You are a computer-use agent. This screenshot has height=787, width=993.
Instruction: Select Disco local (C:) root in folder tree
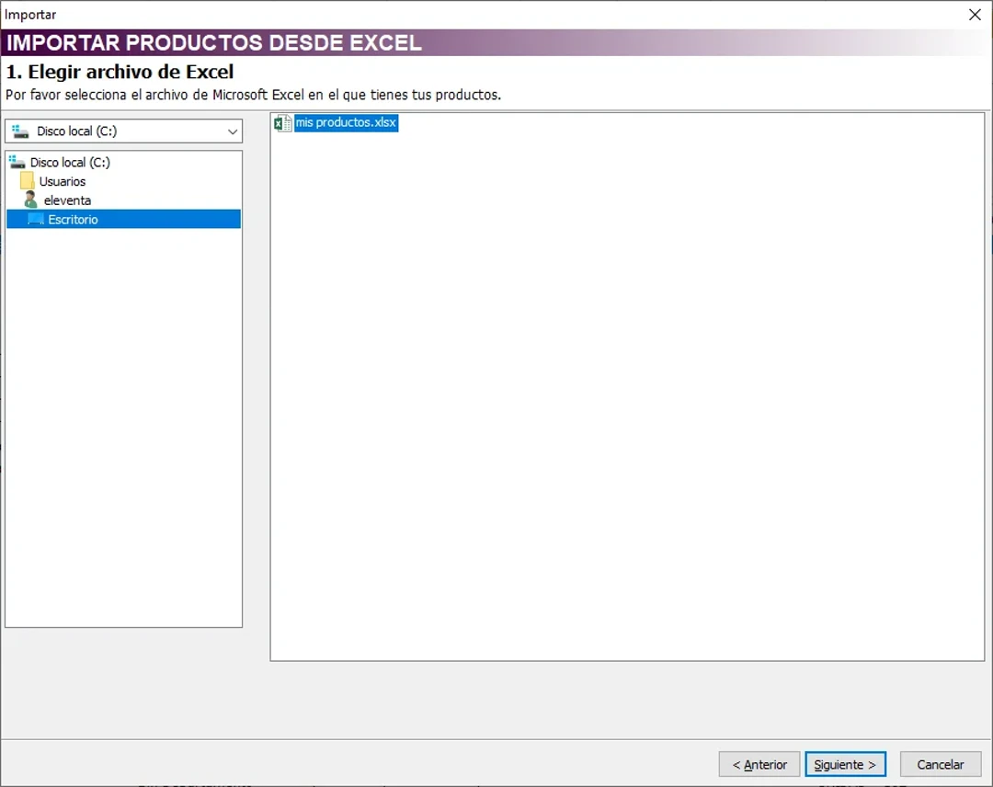[x=70, y=163]
